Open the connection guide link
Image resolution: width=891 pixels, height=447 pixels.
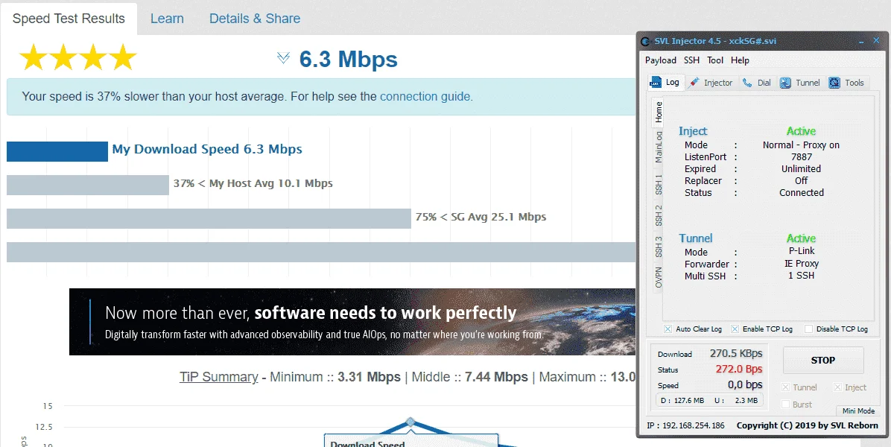click(425, 97)
